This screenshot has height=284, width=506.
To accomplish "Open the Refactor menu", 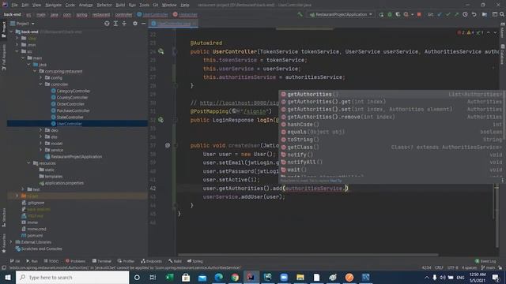I will [x=104, y=5].
